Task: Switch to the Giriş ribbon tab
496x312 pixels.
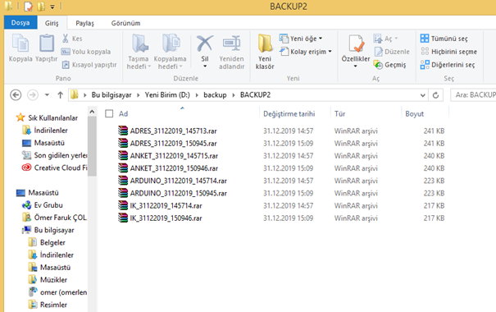Action: pos(52,23)
